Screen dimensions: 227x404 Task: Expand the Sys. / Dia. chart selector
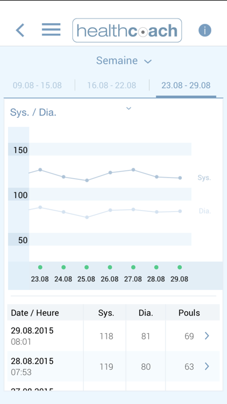click(33, 113)
